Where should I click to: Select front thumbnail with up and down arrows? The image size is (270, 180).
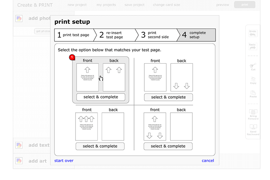click(x=155, y=127)
